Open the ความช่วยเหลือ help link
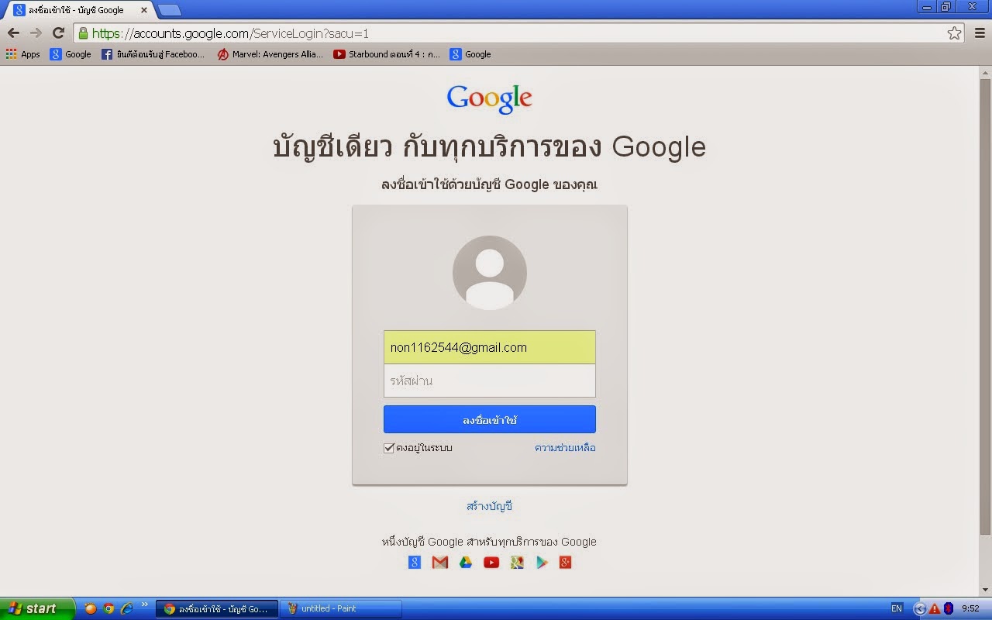The height and width of the screenshot is (620, 992). tap(565, 448)
